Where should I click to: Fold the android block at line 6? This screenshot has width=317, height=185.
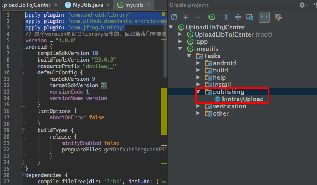coord(23,47)
